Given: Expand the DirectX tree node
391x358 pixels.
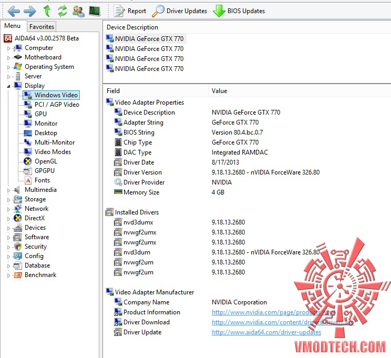Looking at the screenshot, I should (8, 219).
